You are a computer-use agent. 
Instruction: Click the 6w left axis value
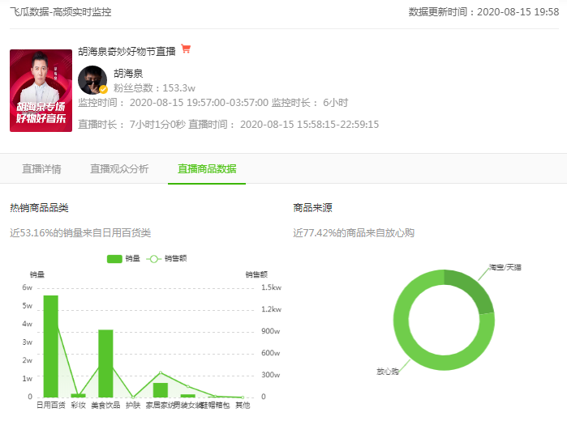click(27, 287)
